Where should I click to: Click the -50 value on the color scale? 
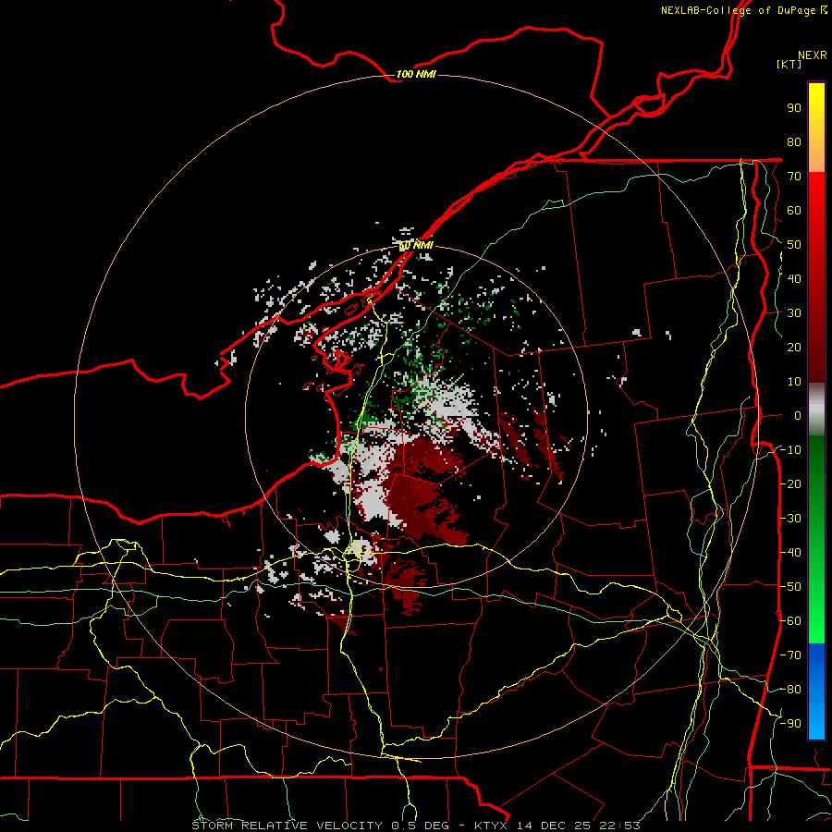pos(790,587)
